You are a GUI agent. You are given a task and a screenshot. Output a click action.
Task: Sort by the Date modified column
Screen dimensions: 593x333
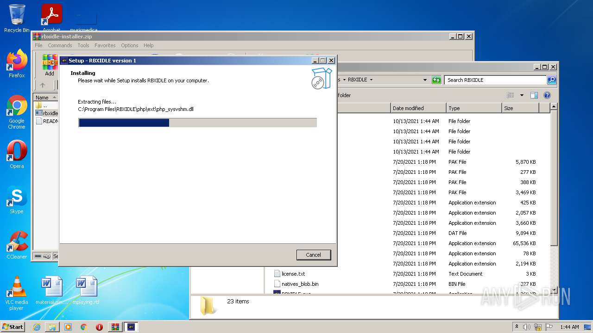point(418,108)
